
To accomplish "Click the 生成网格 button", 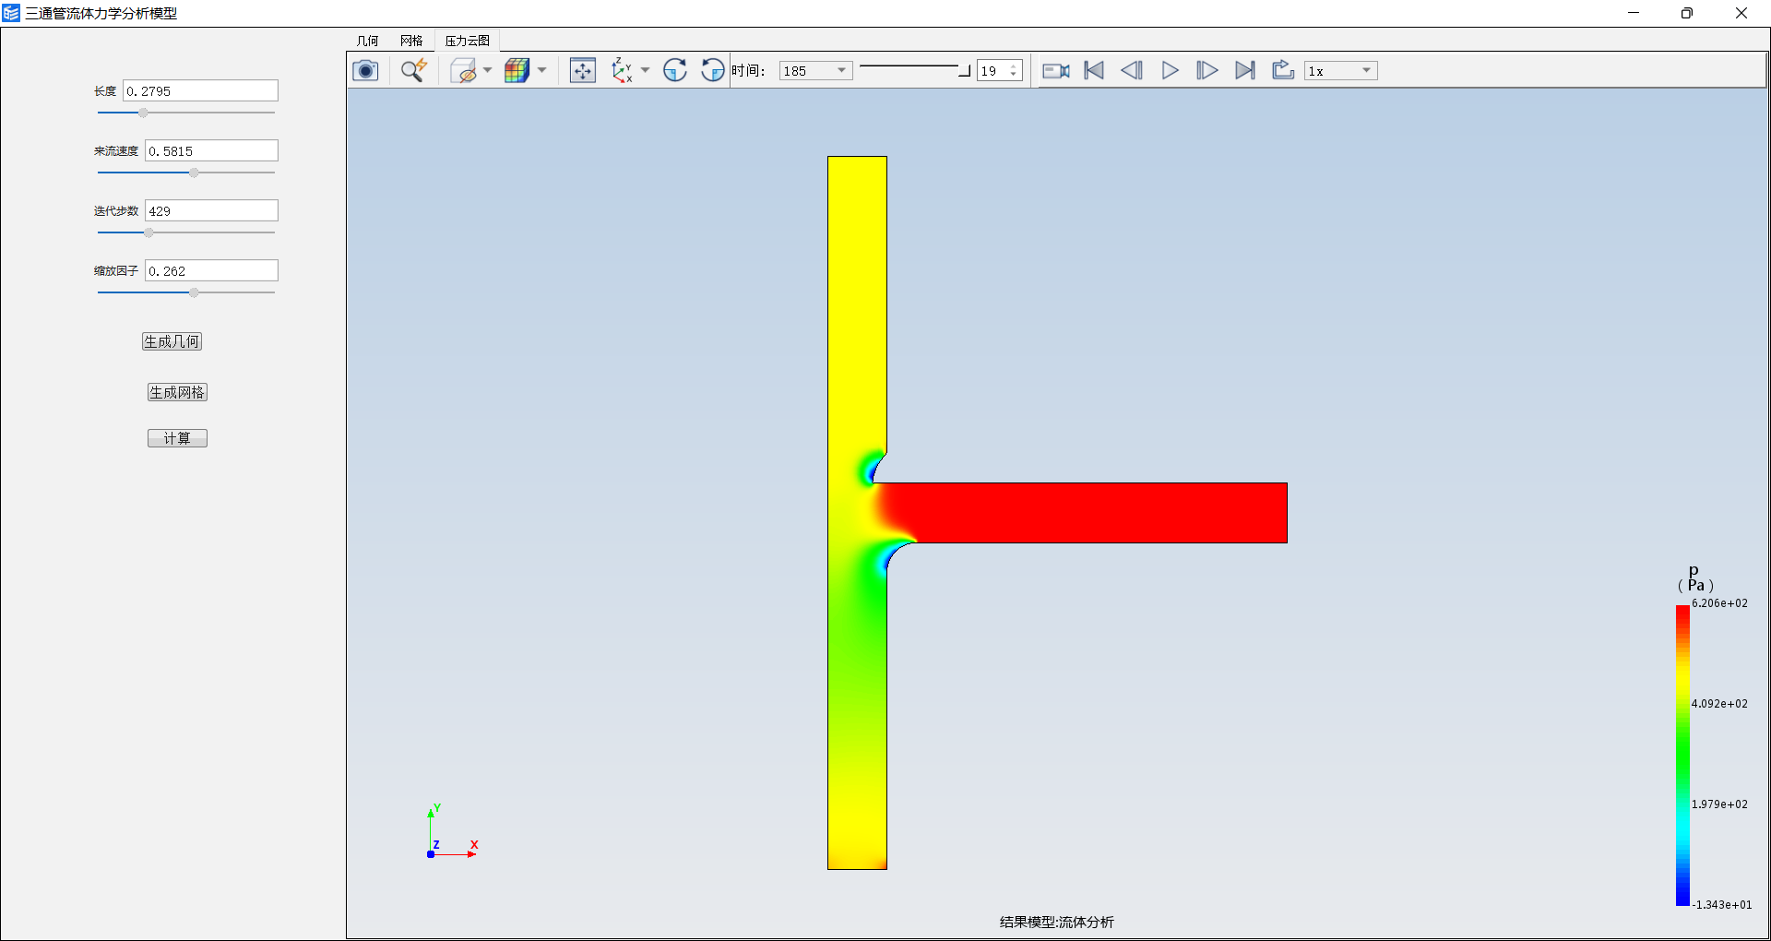I will click(x=177, y=392).
